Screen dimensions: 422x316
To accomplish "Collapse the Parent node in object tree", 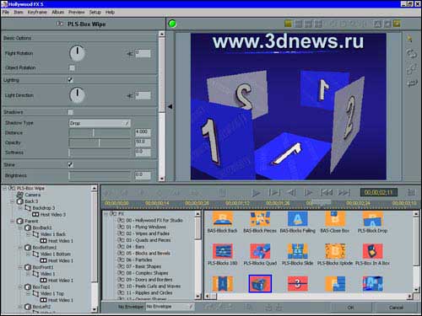I will click(13, 222).
